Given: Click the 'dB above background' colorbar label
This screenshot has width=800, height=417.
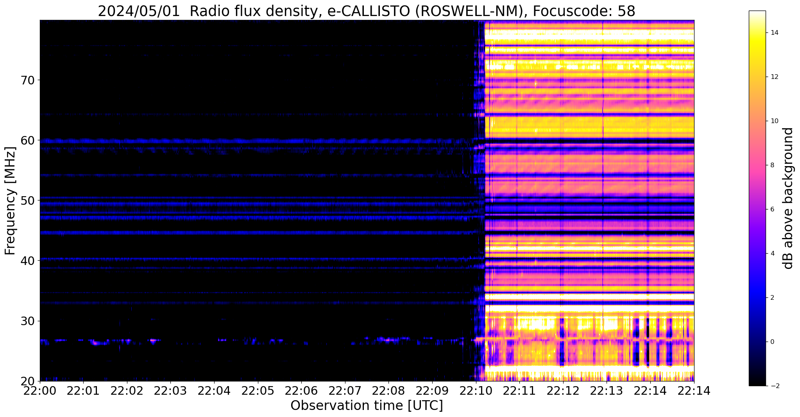Looking at the screenshot, I should tap(788, 198).
